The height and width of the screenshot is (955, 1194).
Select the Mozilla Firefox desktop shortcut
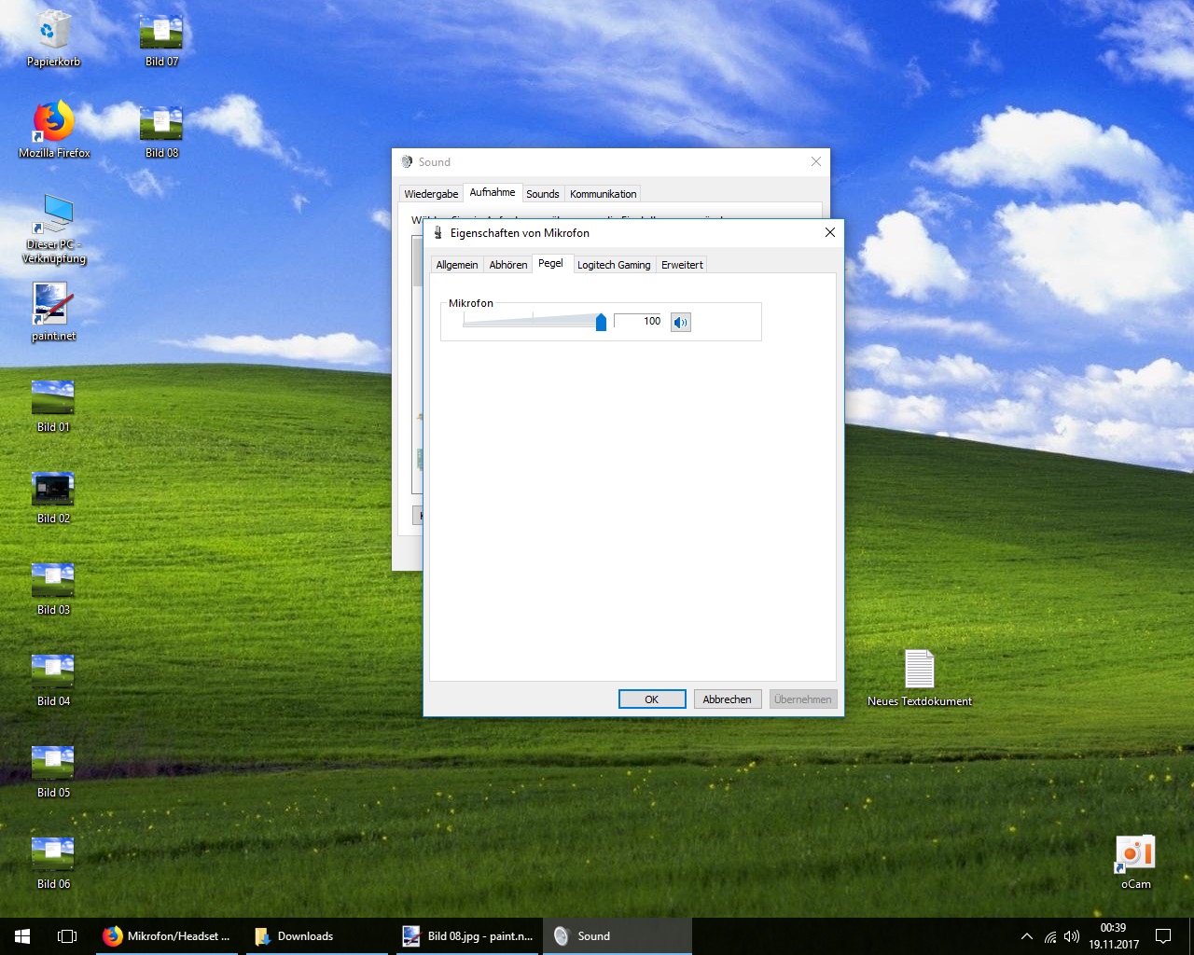tap(54, 130)
